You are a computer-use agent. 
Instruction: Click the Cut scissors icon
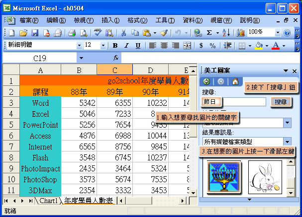123,33
